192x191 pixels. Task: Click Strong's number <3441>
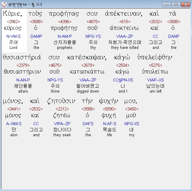tap(14, 109)
